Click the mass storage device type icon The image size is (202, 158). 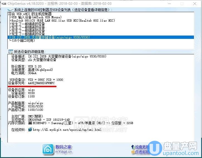click(x=30, y=60)
